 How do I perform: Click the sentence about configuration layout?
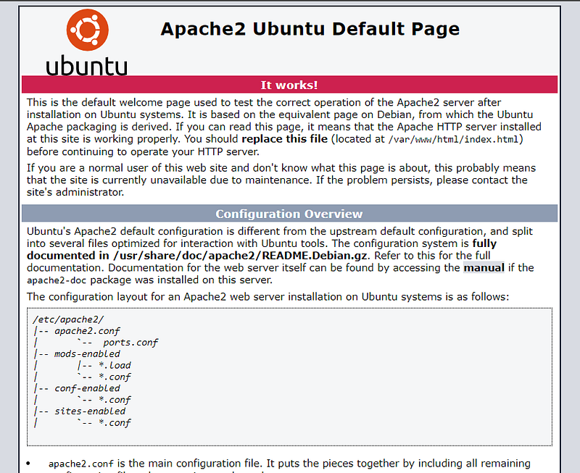pyautogui.click(x=268, y=297)
